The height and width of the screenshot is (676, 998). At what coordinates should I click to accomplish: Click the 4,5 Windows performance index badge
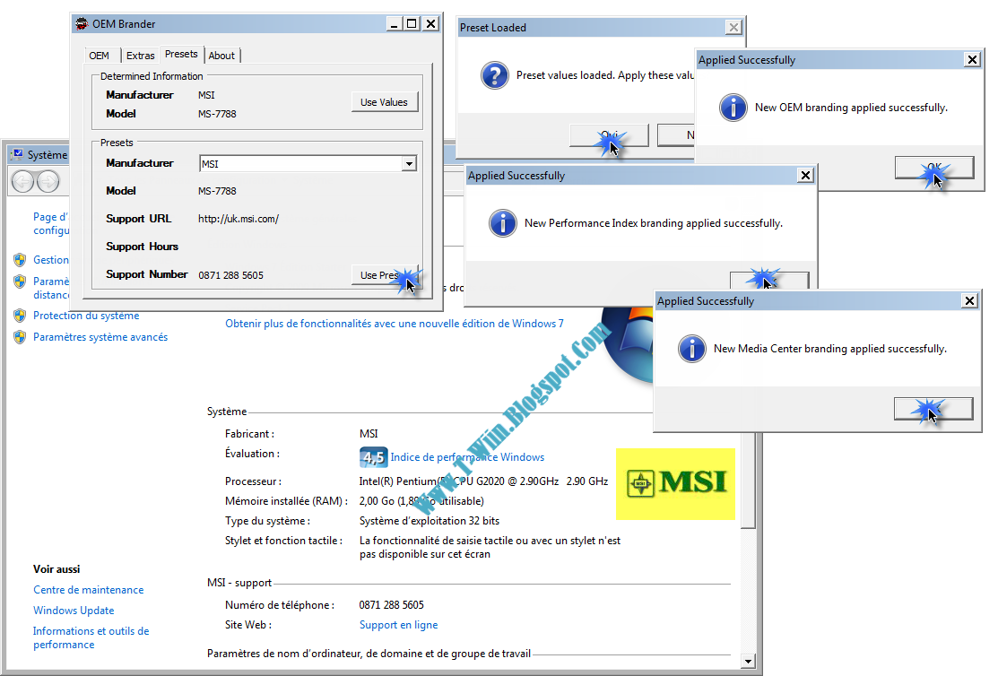coord(374,457)
